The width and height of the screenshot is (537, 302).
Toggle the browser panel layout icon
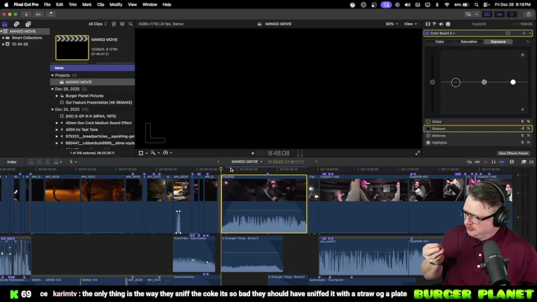(x=487, y=14)
